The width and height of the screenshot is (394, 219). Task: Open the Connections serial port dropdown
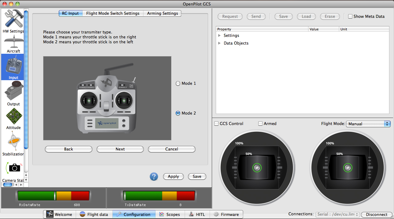tap(338, 214)
